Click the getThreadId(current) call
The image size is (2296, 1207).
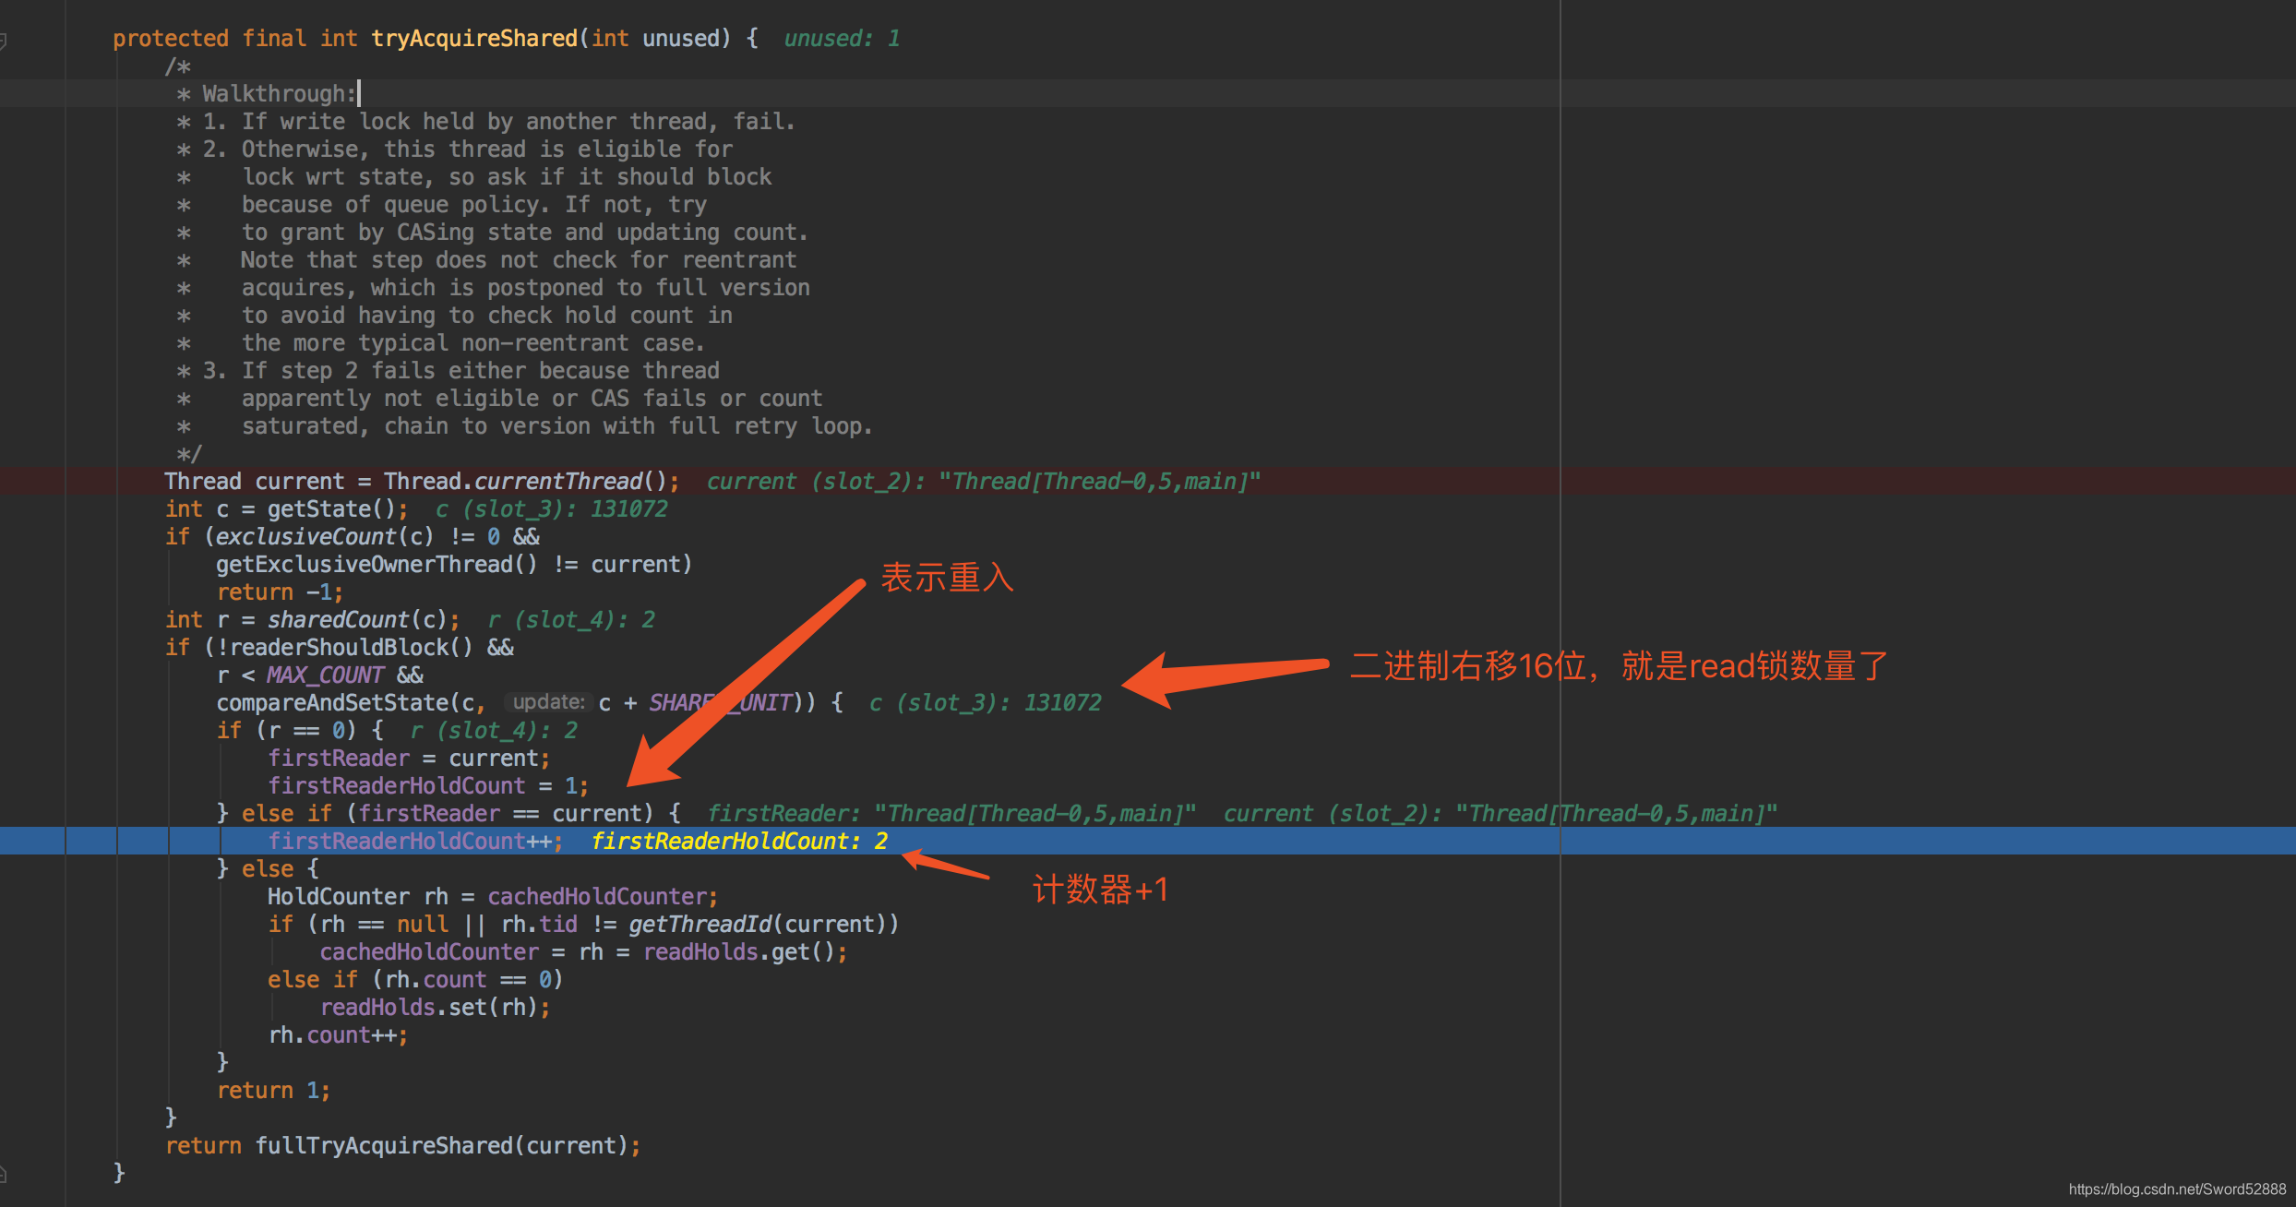(757, 925)
